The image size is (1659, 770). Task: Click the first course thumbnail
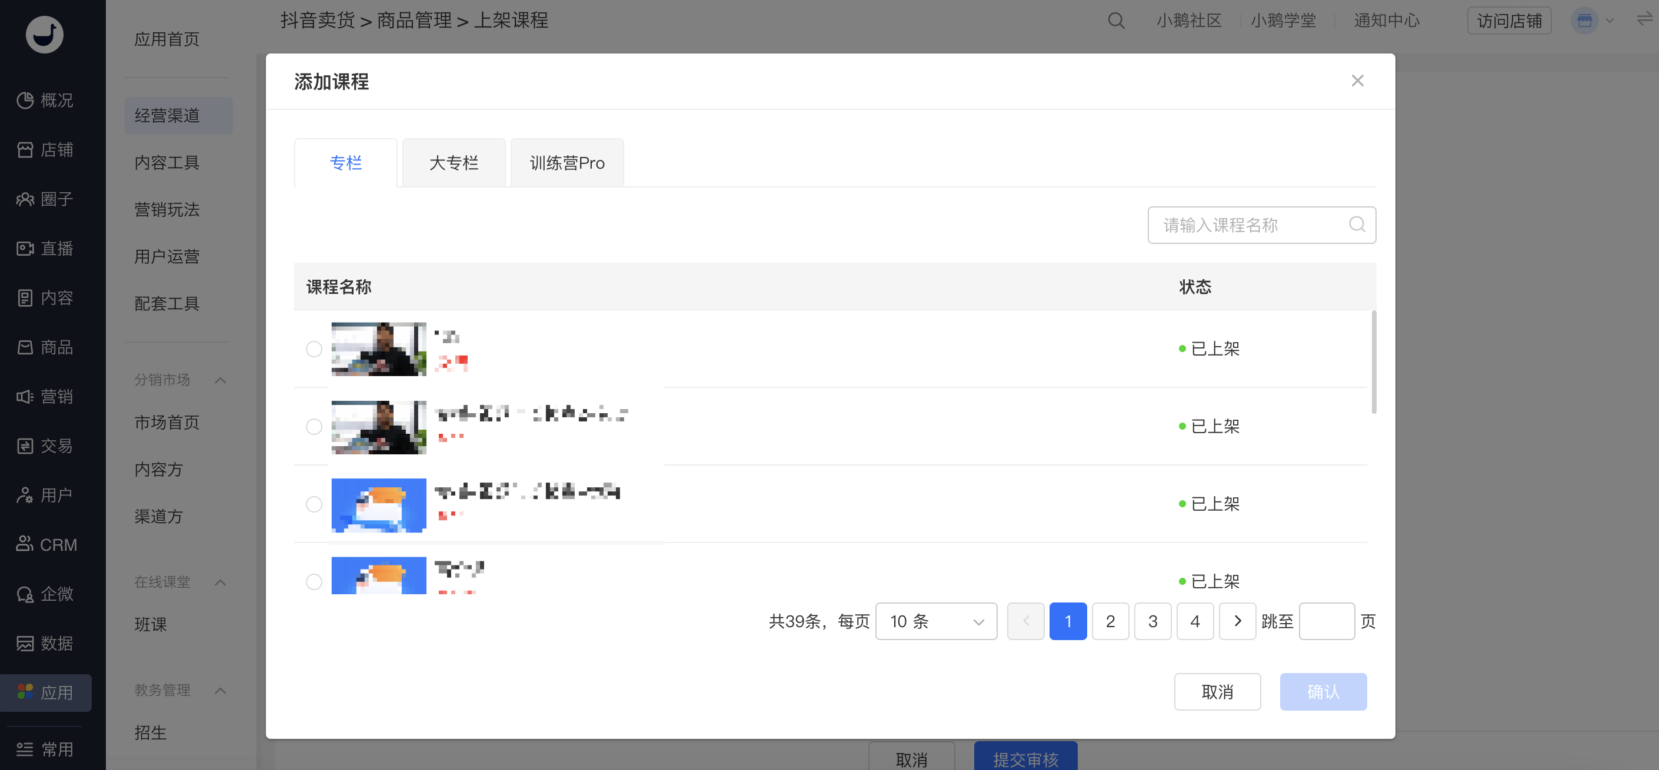[x=379, y=349]
